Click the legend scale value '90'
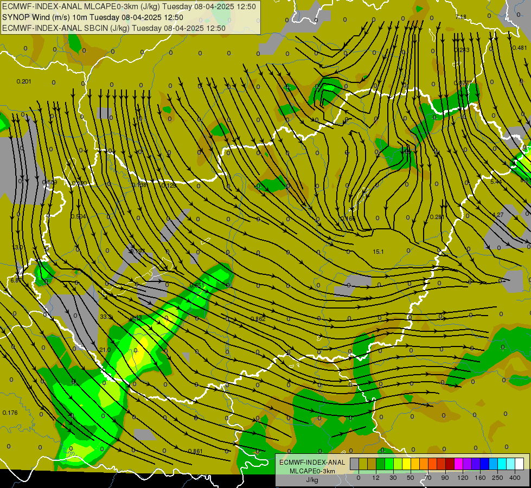 [x=445, y=478]
